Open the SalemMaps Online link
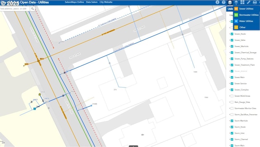 pos(74,2)
